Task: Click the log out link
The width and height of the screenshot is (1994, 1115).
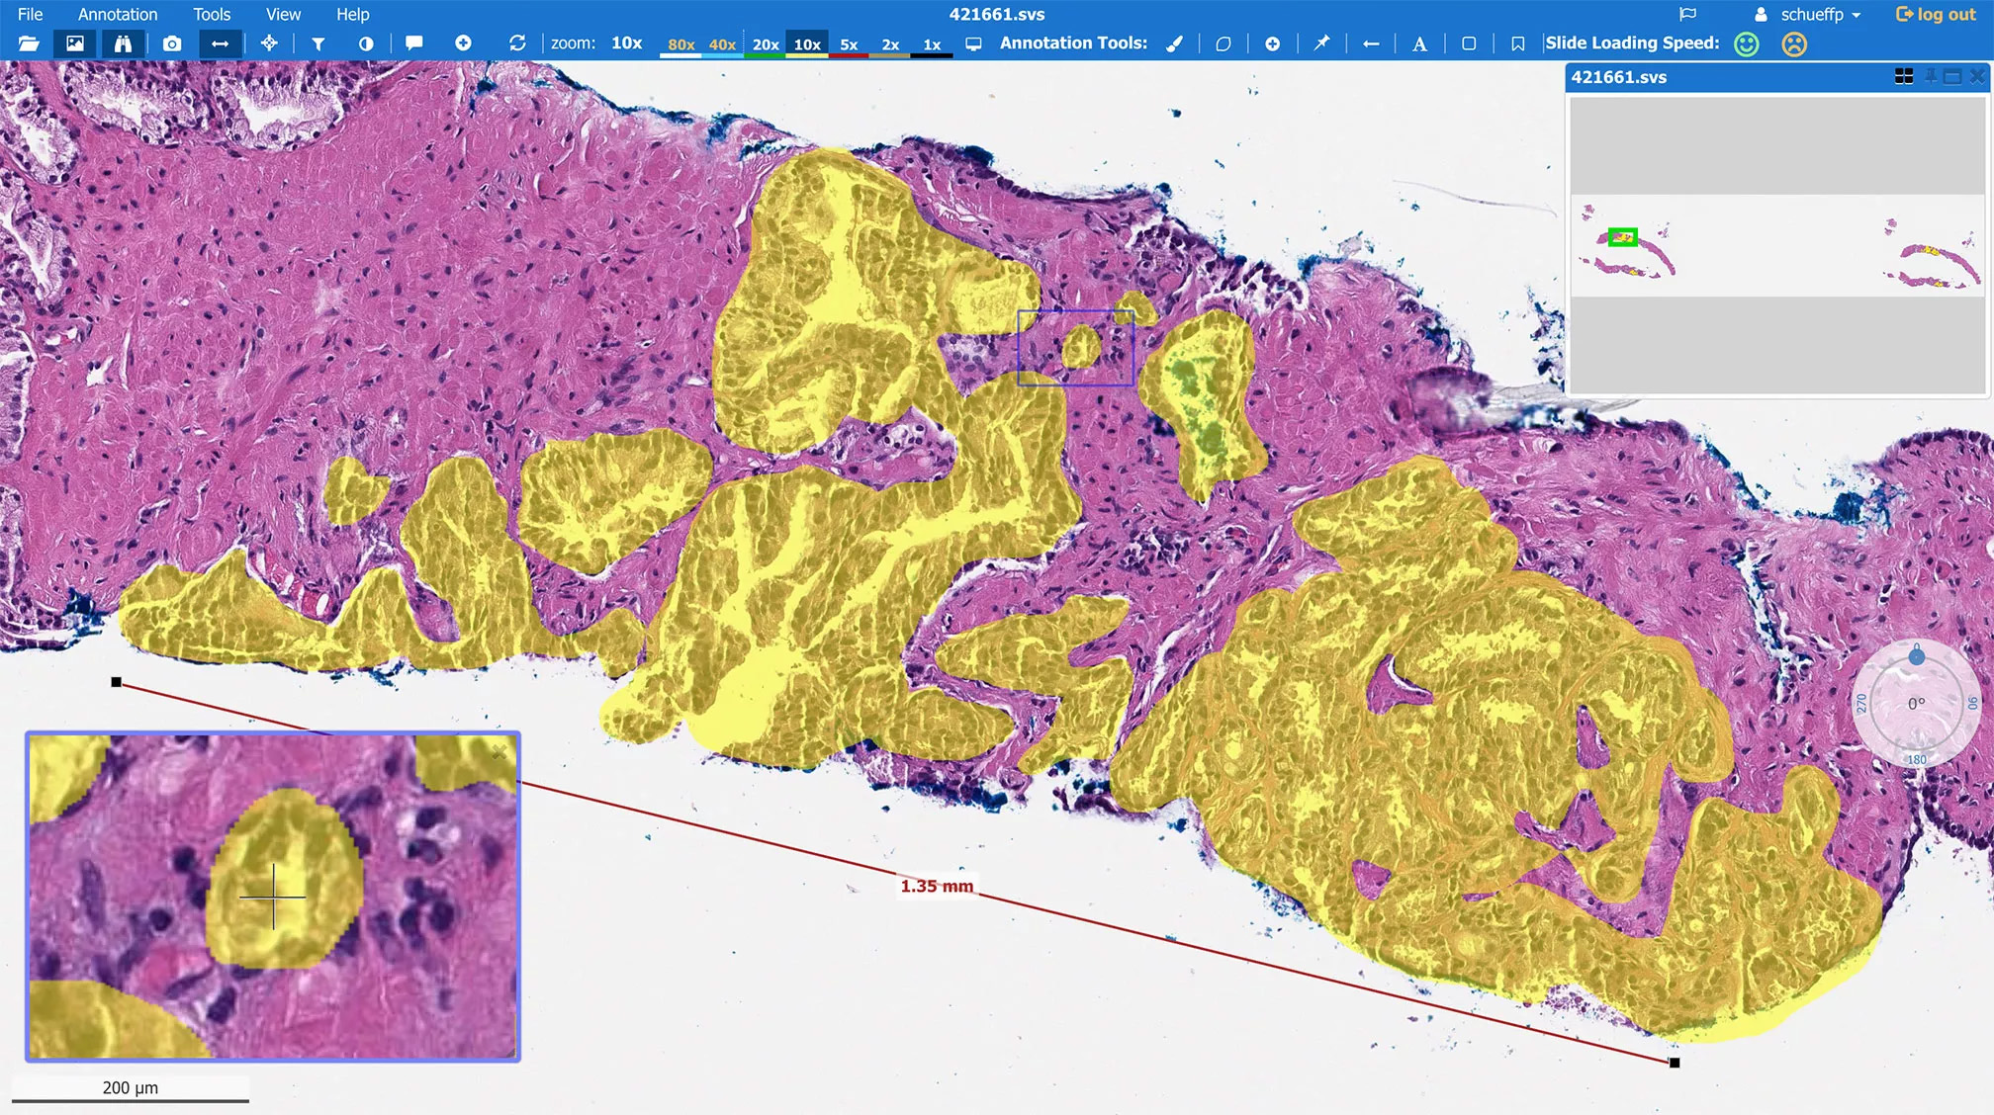Action: (x=1935, y=15)
